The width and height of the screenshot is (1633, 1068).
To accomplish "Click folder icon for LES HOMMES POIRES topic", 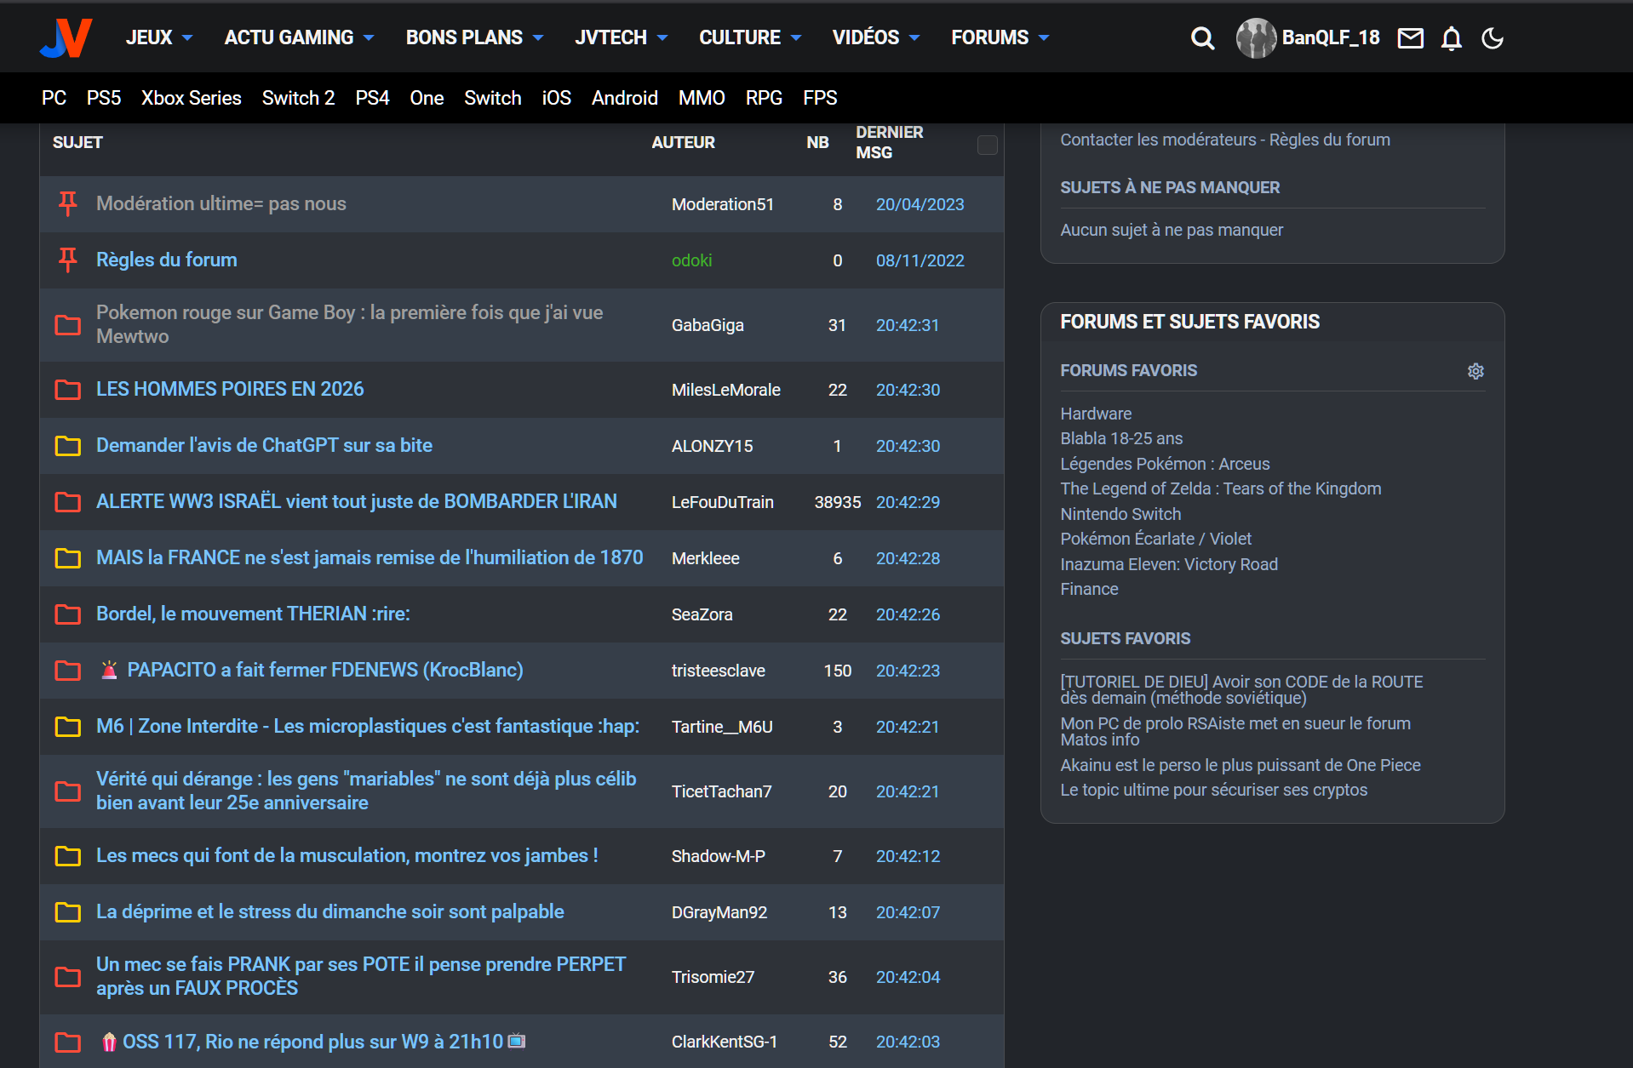I will (x=68, y=390).
